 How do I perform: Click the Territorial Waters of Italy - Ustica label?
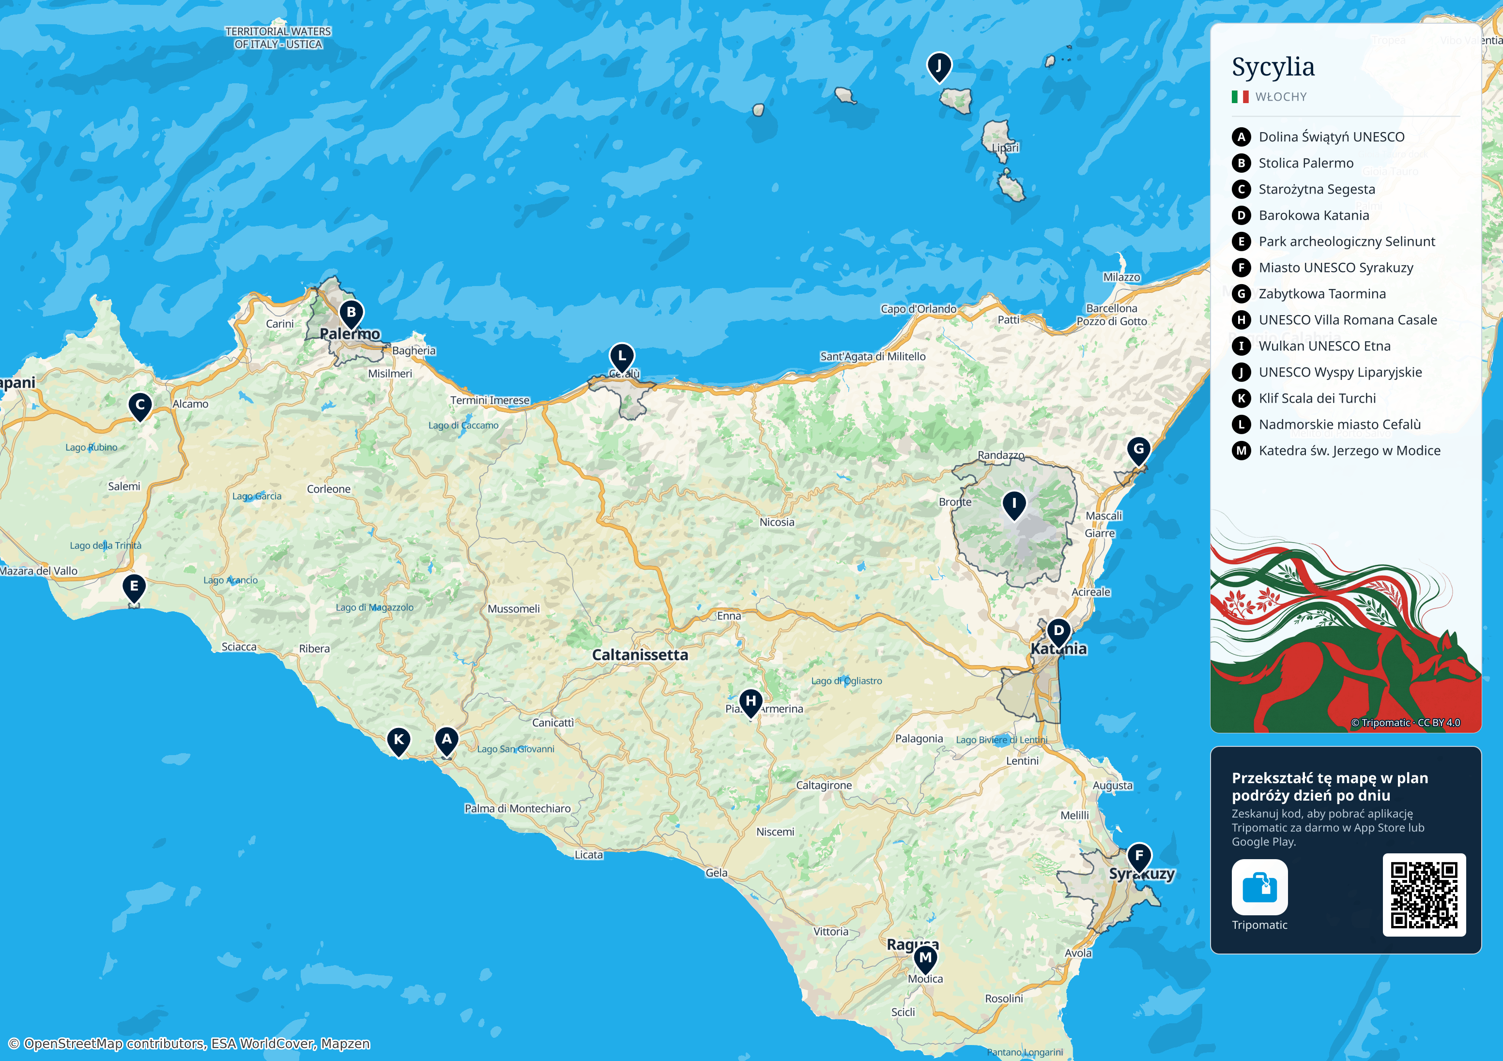[278, 38]
